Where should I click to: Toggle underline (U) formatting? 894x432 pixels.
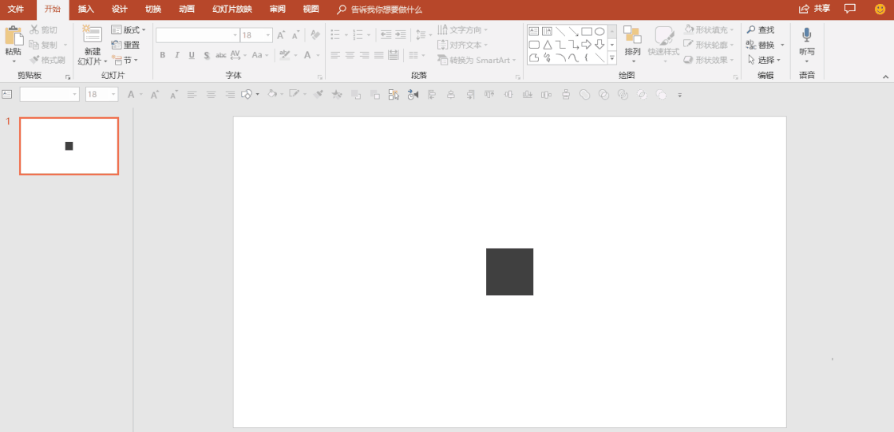[192, 55]
